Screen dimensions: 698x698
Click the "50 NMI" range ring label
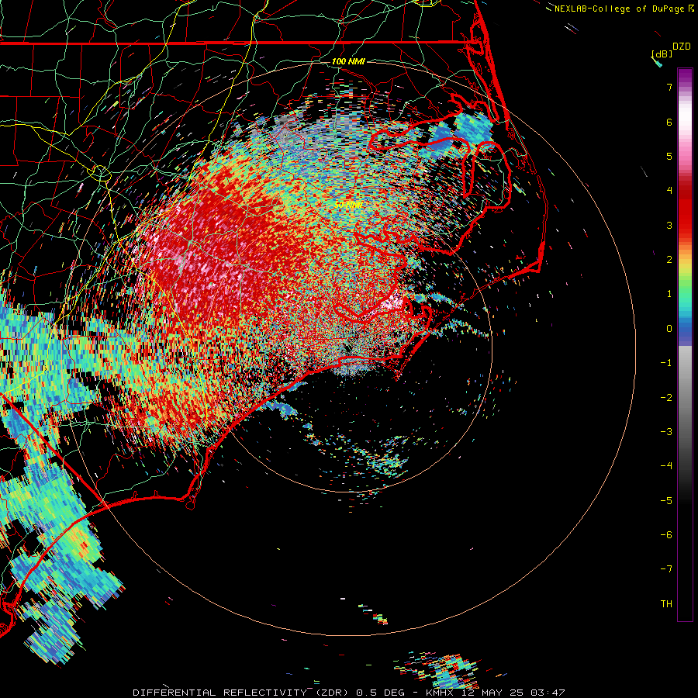348,205
